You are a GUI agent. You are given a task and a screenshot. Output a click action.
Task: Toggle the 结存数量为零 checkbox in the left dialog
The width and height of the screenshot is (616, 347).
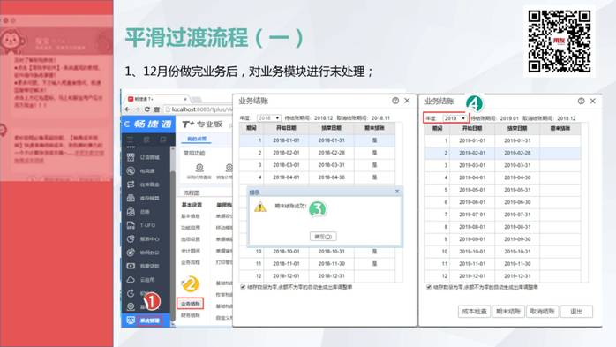[x=243, y=287]
